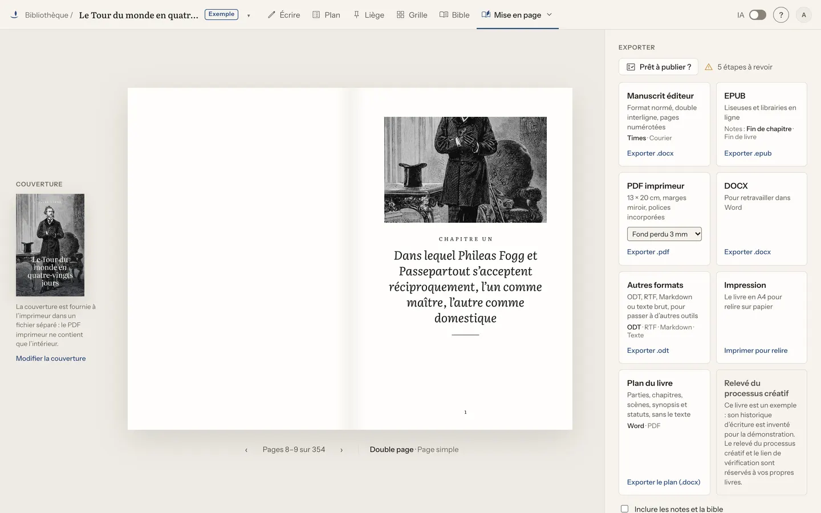Screen dimensions: 821x513
Task: Open the Liège corkboard tab
Action: click(368, 15)
